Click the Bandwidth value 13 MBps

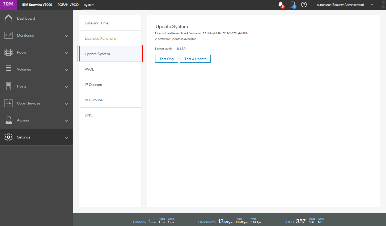coord(225,221)
